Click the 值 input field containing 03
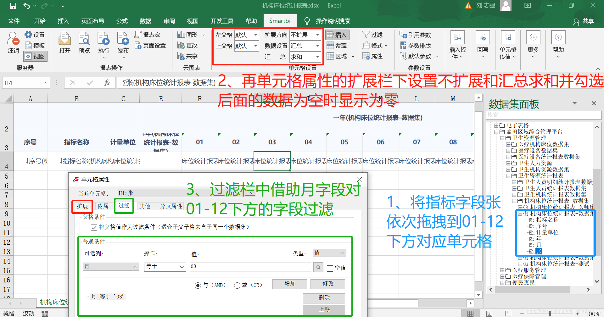The image size is (604, 317). (x=250, y=267)
